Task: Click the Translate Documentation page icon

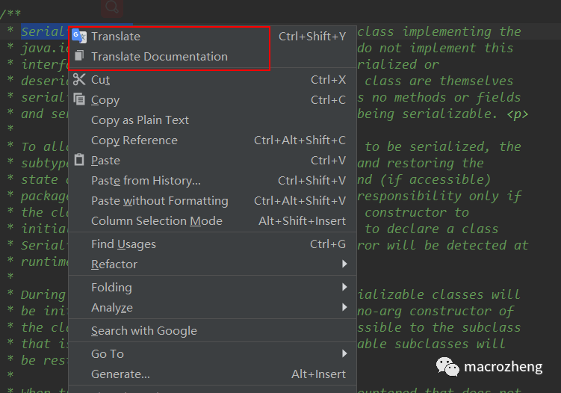Action: click(x=79, y=56)
